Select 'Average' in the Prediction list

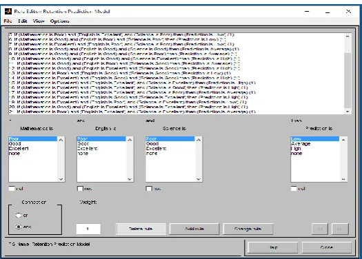(315, 144)
